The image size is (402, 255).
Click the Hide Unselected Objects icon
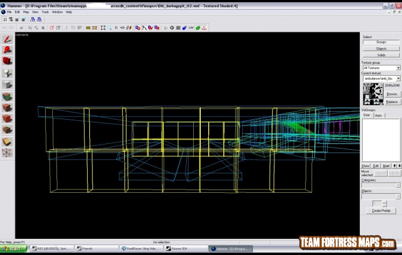tap(58, 28)
